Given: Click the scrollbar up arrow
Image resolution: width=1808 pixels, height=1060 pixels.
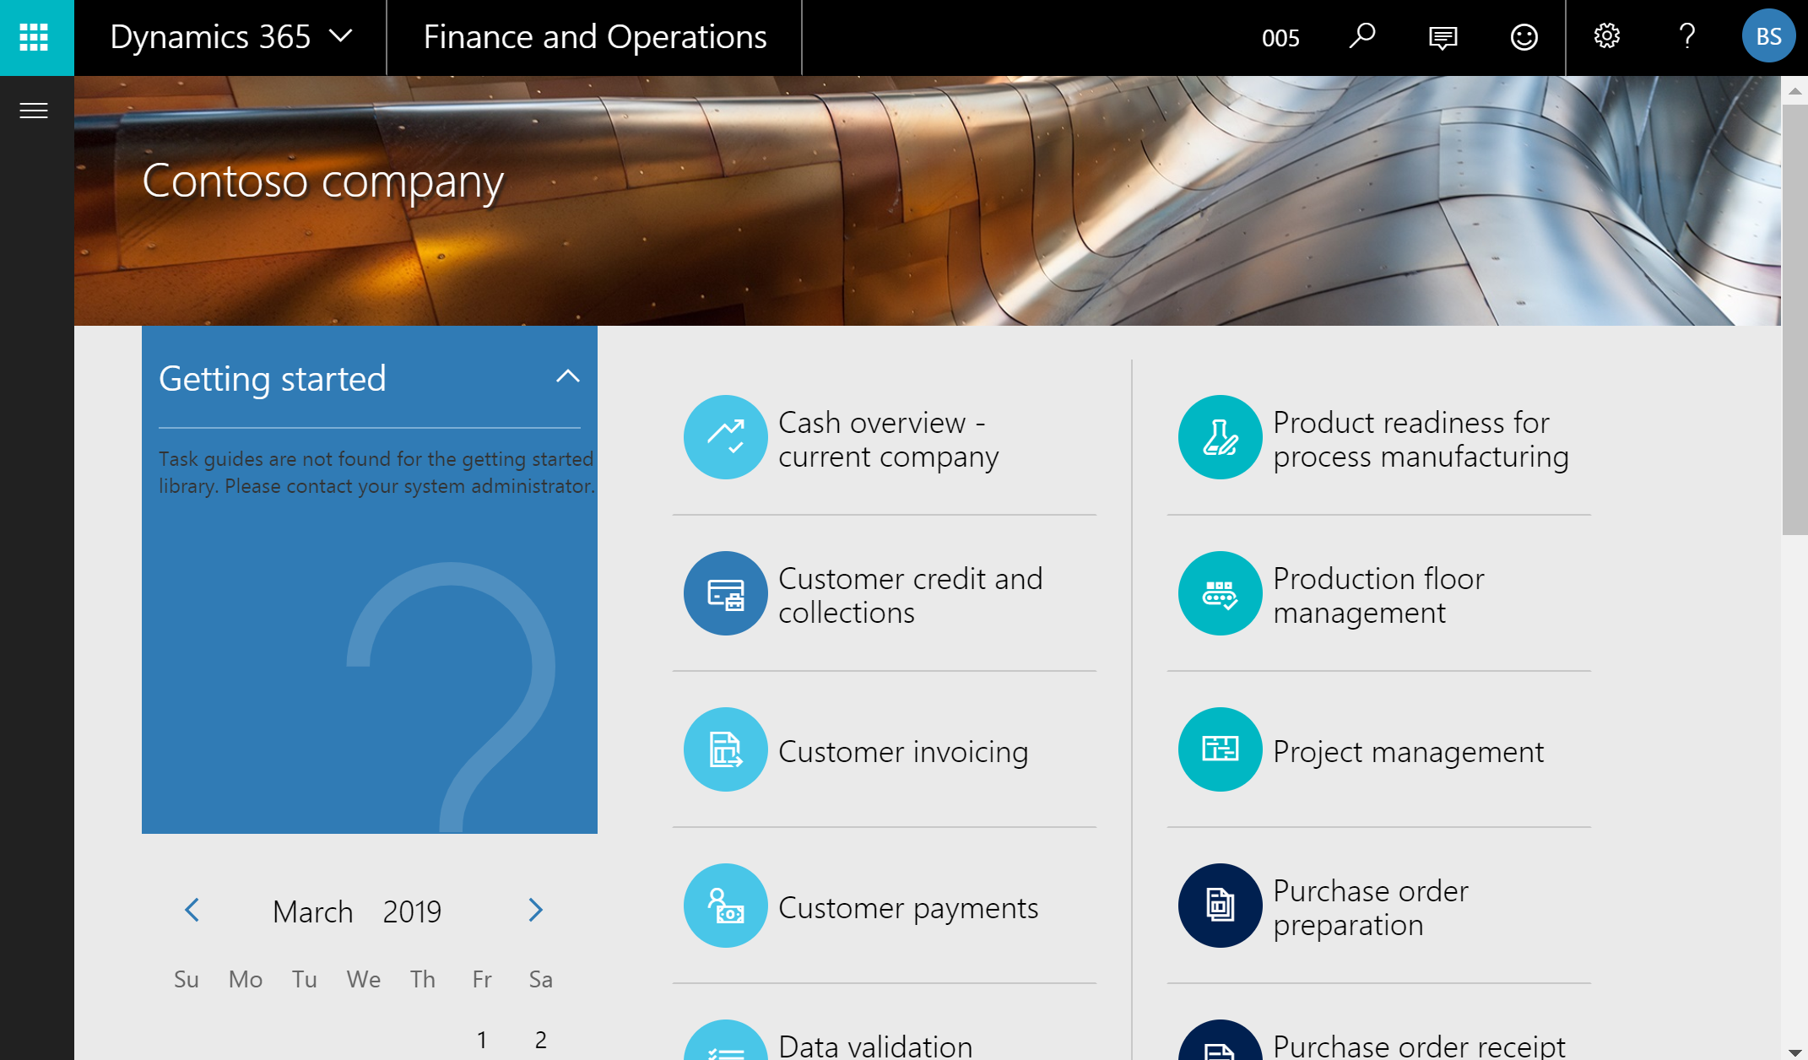Looking at the screenshot, I should tap(1794, 90).
